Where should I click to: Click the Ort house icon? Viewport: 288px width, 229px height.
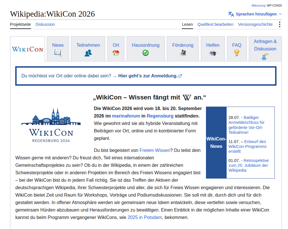(116, 53)
